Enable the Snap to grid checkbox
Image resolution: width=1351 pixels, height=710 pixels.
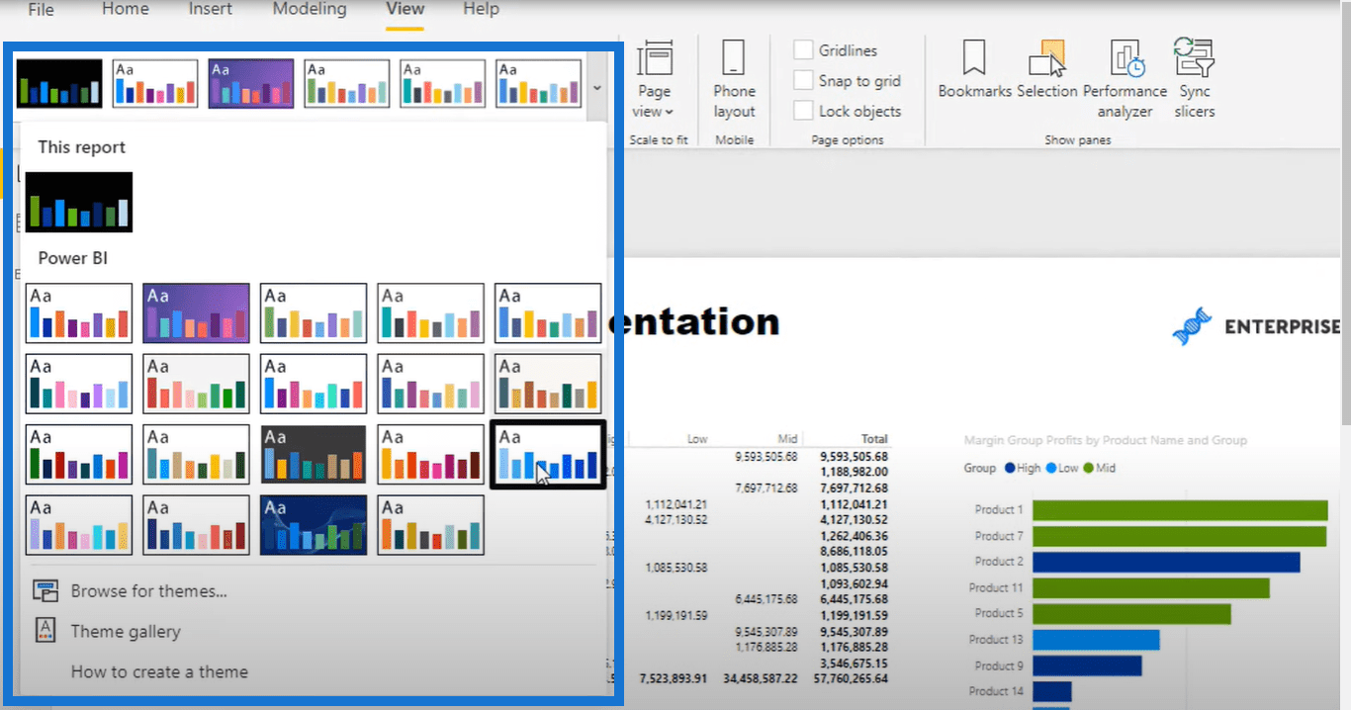tap(803, 81)
